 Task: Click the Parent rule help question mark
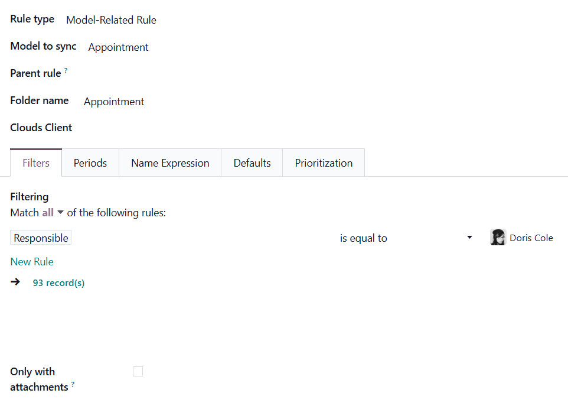[66, 71]
